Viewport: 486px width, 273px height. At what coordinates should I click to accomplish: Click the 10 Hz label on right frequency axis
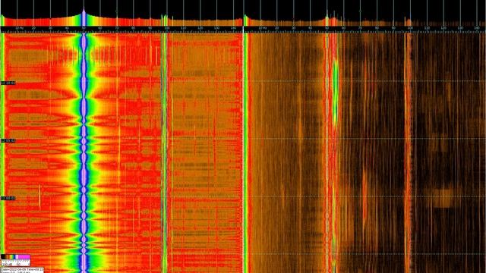point(263,28)
